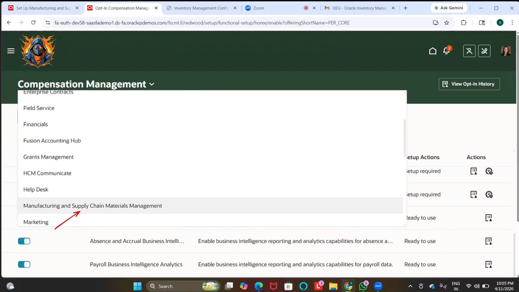Open WhatsApp from the taskbar

[x=363, y=286]
